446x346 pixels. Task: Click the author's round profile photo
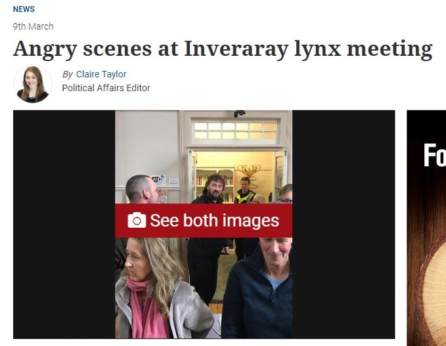pos(33,84)
